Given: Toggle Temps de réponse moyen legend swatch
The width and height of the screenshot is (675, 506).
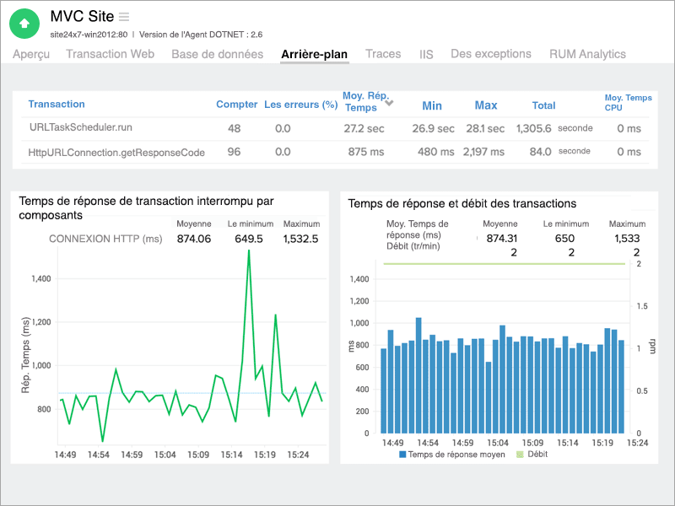Looking at the screenshot, I should tap(402, 455).
